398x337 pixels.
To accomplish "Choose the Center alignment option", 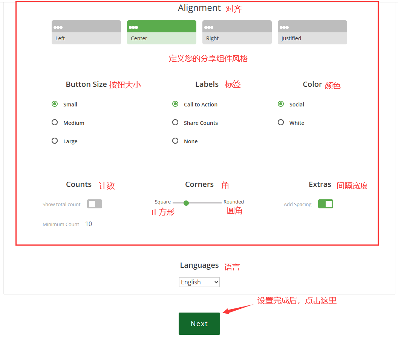I will [x=162, y=32].
